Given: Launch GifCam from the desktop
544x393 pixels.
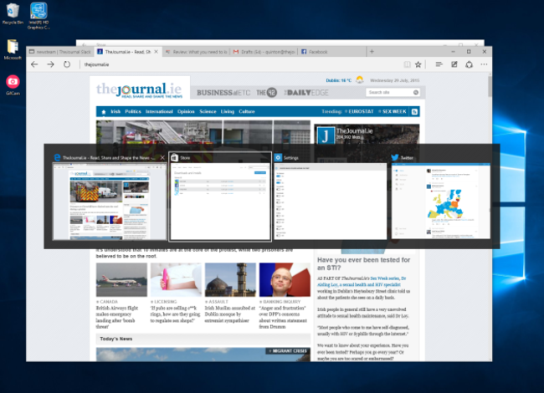Looking at the screenshot, I should click(13, 85).
